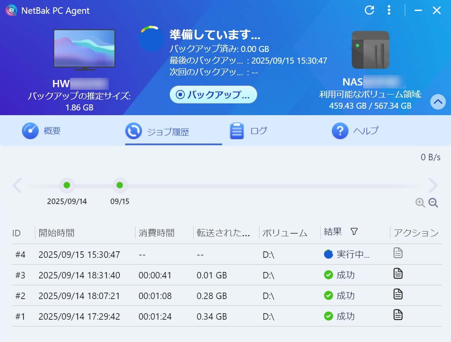The image size is (451, 342).
Task: Click the ボリューム column header
Action: (285, 233)
